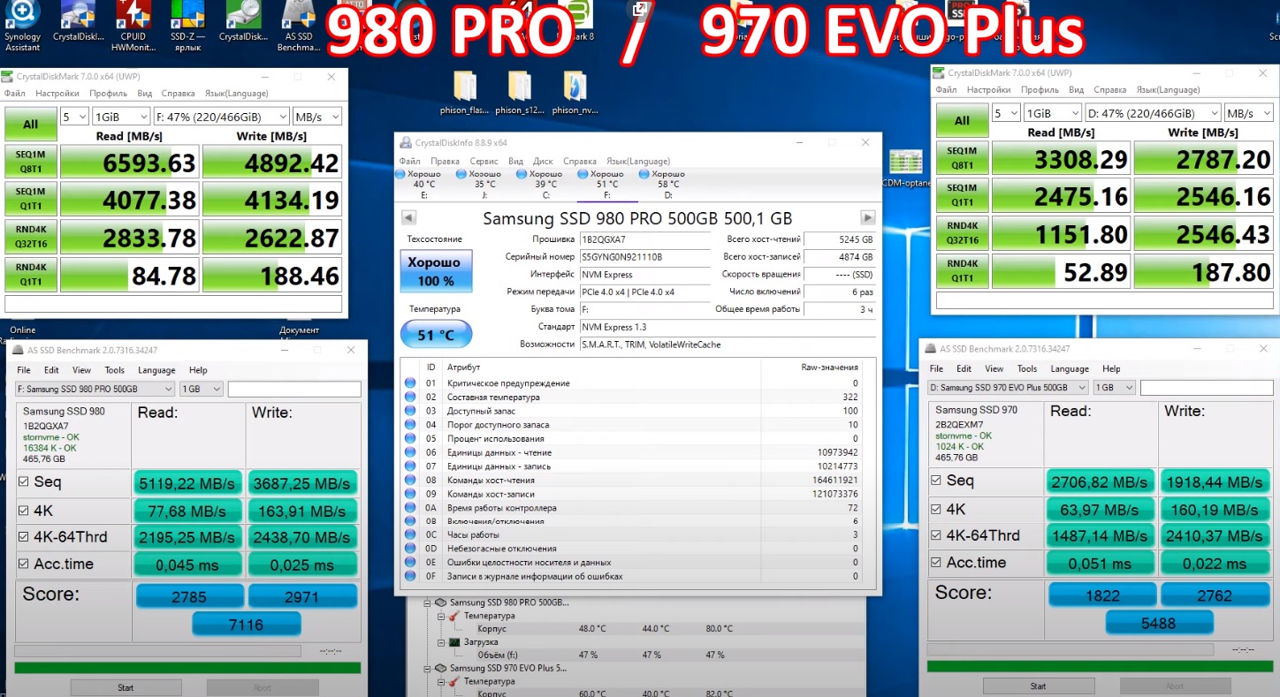The image size is (1280, 697).
Task: Select the phison_s12 folder on the desktop
Action: [x=520, y=93]
